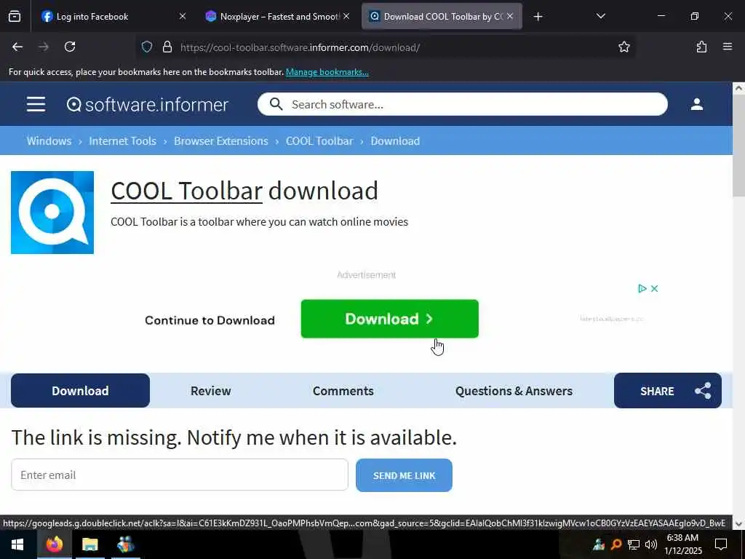Go to Browser Extensions breadcrumb
This screenshot has height=559, width=745.
[x=221, y=141]
